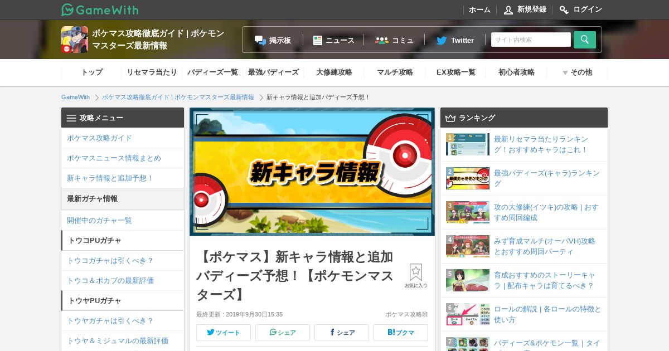Select the トップ navigation tab
The image size is (669, 351).
pos(92,72)
